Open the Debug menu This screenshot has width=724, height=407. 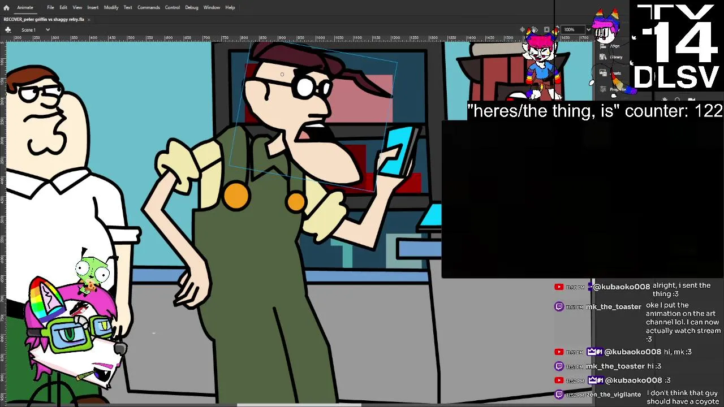click(192, 7)
